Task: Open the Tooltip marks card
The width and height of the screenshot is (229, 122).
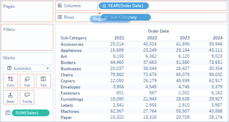Action: (27, 97)
